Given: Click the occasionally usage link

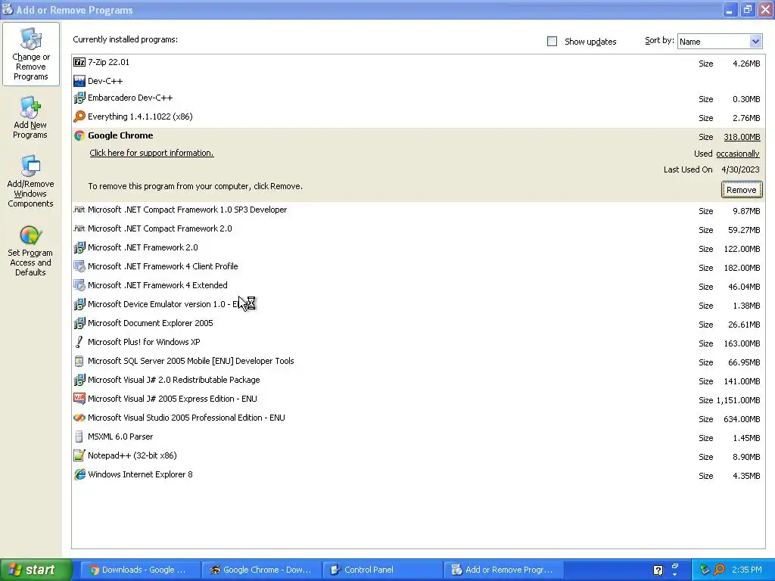Looking at the screenshot, I should (x=737, y=154).
